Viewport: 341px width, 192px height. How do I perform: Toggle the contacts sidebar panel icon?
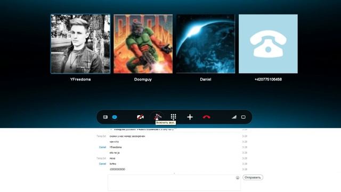[105, 117]
